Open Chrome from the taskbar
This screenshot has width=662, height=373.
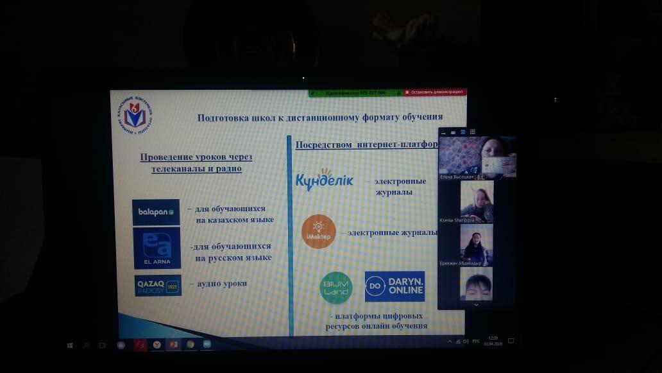[x=191, y=345]
